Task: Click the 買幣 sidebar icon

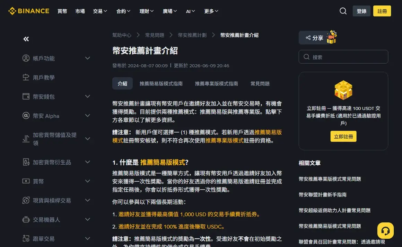Action: 26,181
